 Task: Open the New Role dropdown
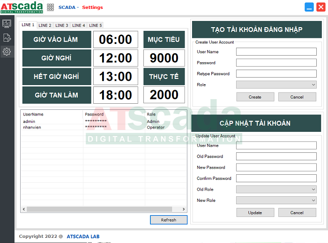pos(276,200)
